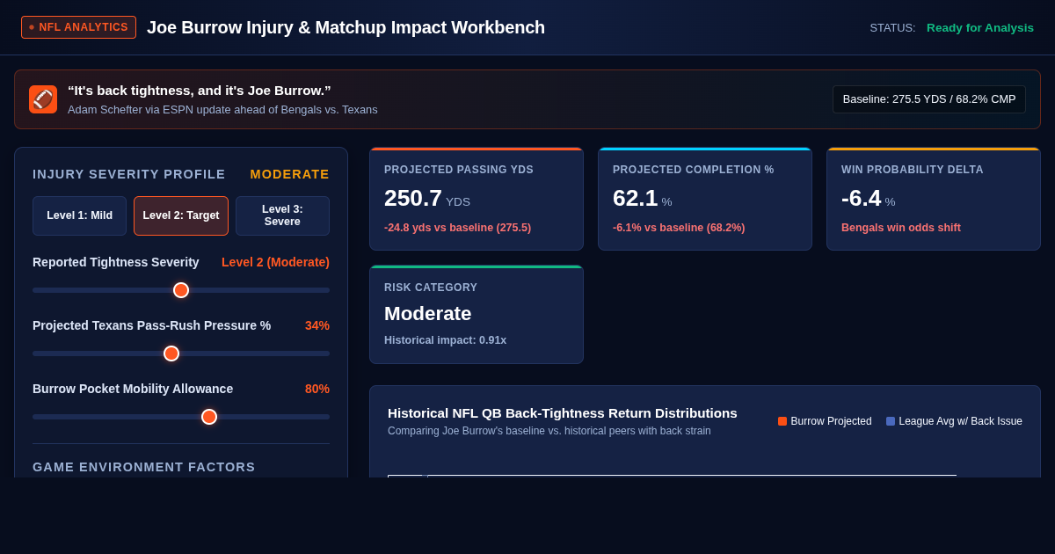Image resolution: width=1055 pixels, height=554 pixels.
Task: Click the Baseline 275.5 YDS stats badge
Action: tap(929, 99)
